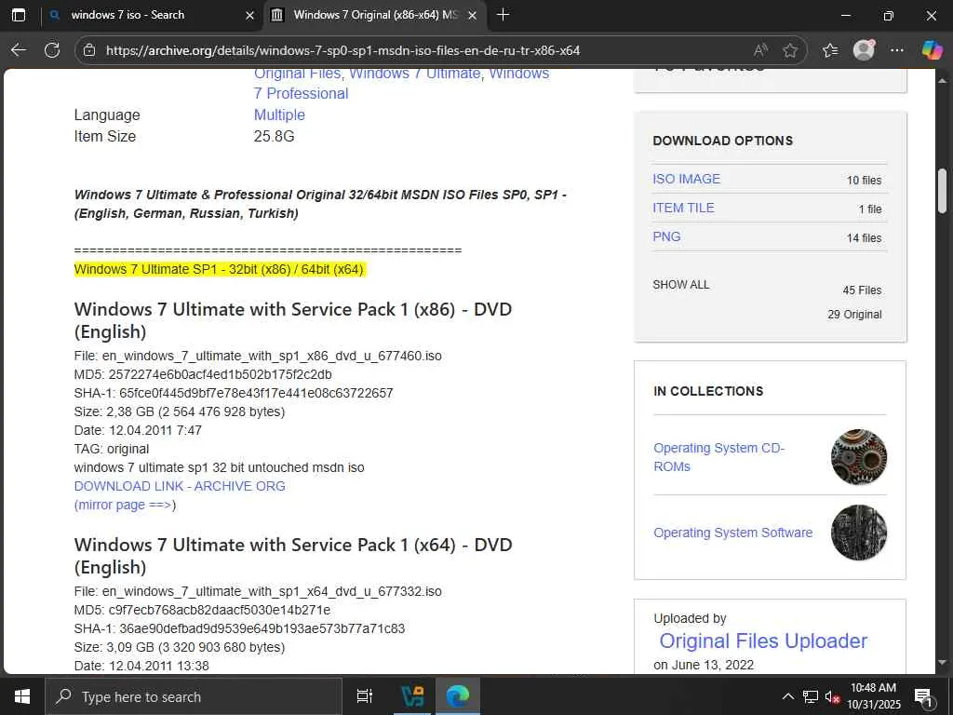Go back using the browser back arrow
Viewport: 953px width, 715px height.
19,50
